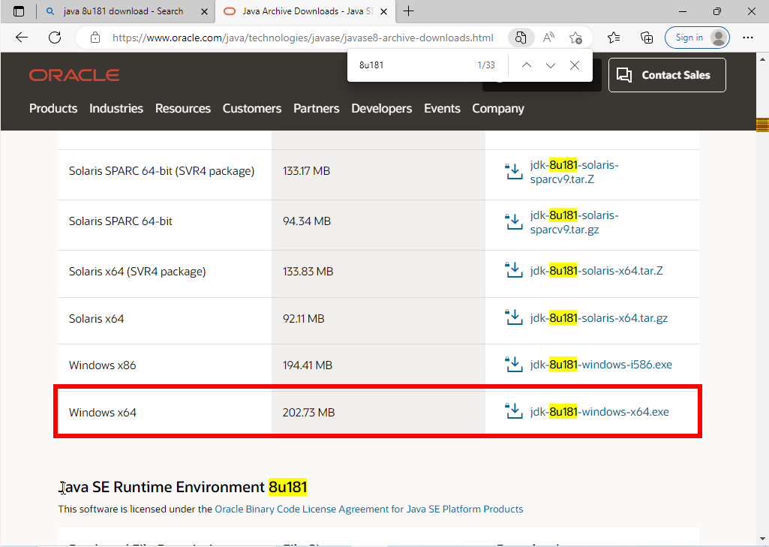Open the Customers menu

click(252, 108)
